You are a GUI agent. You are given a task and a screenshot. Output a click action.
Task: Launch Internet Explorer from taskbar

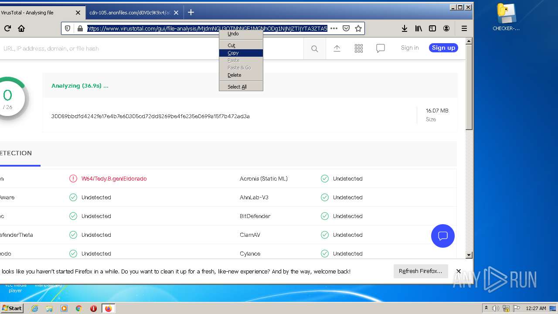[35, 308]
